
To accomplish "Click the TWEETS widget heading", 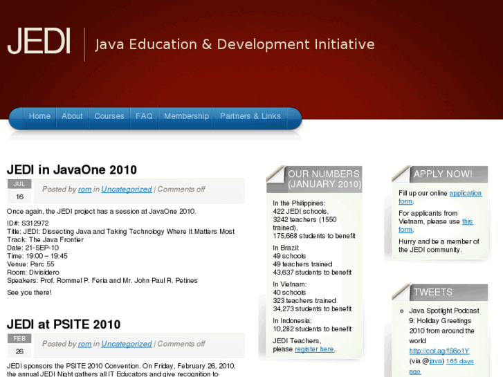I will tap(432, 292).
